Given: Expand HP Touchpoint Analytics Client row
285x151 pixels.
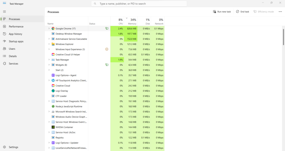Looking at the screenshot, I should [x=49, y=80].
